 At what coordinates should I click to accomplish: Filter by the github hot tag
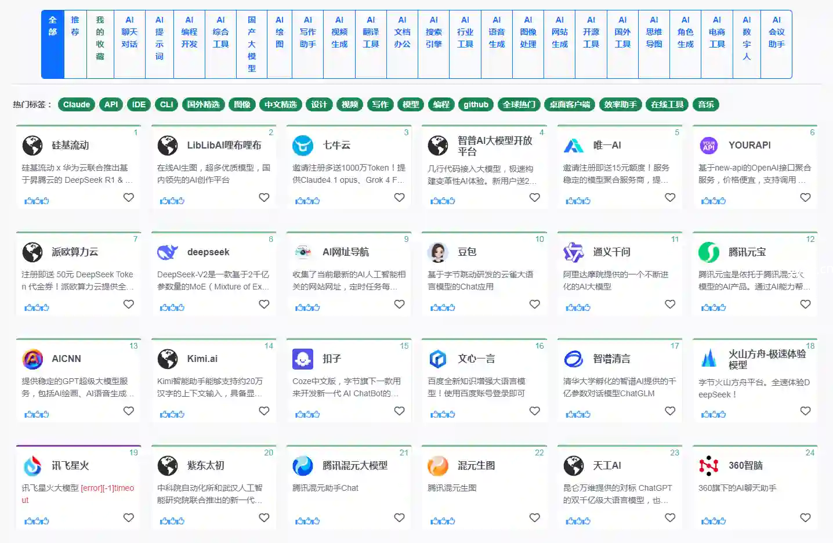click(x=476, y=105)
